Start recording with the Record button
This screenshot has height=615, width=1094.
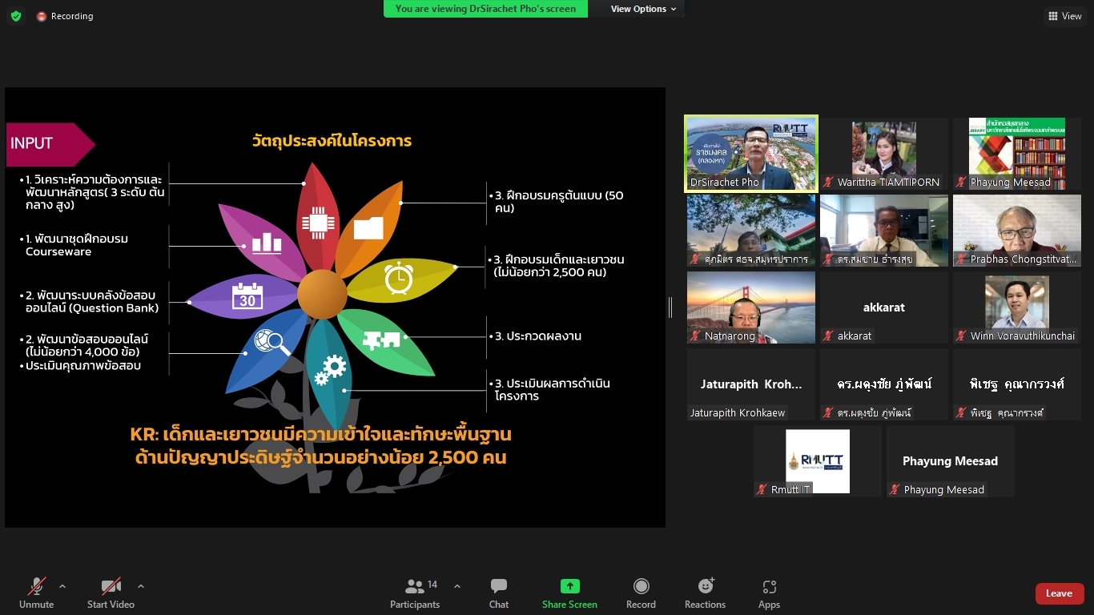tap(641, 593)
